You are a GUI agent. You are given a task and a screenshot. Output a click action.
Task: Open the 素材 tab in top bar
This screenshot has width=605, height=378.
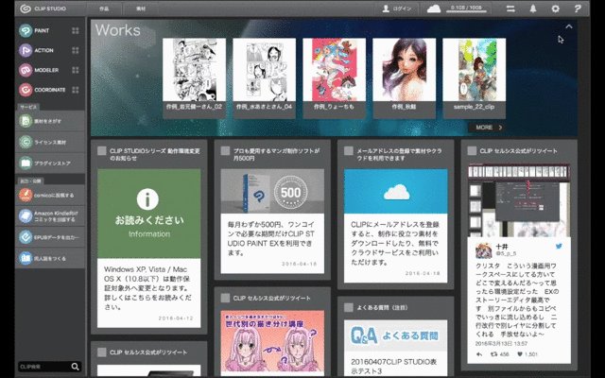(x=141, y=9)
